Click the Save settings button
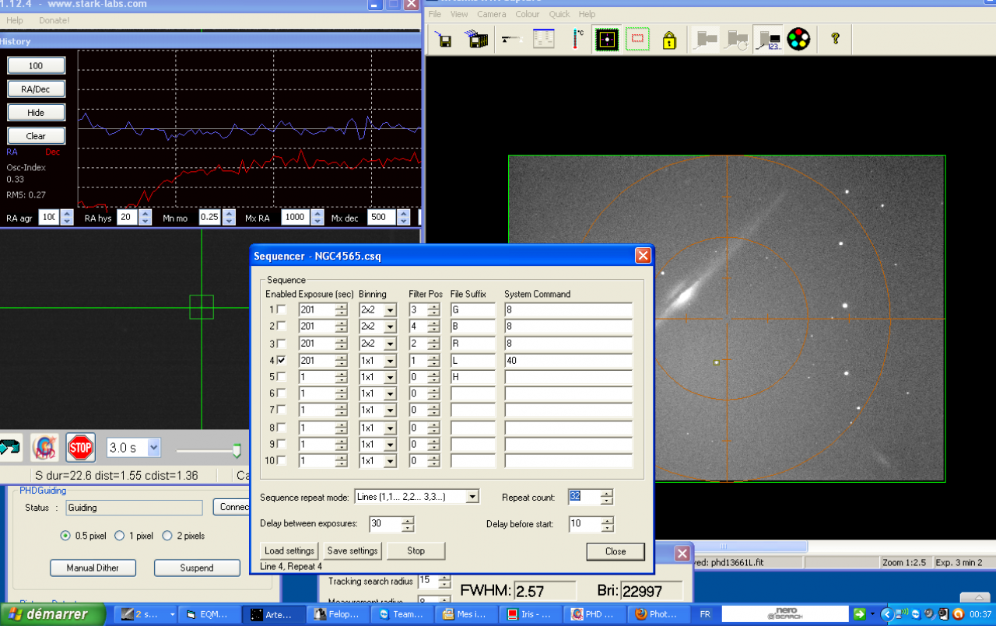 pos(352,550)
